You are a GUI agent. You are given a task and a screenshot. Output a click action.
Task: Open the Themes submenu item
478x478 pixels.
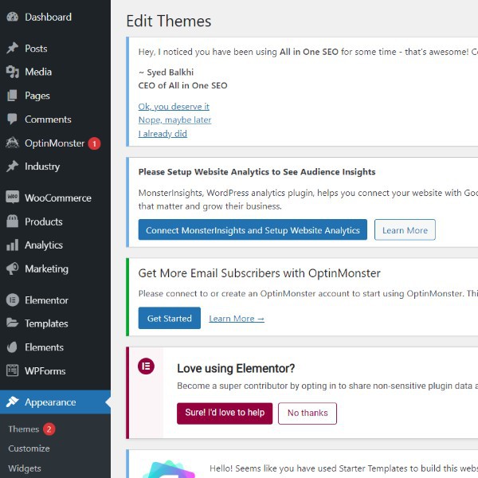(x=24, y=429)
